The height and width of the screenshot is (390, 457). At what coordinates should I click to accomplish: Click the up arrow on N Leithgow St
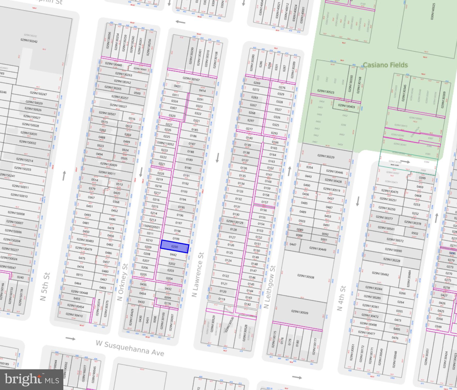[290, 171]
